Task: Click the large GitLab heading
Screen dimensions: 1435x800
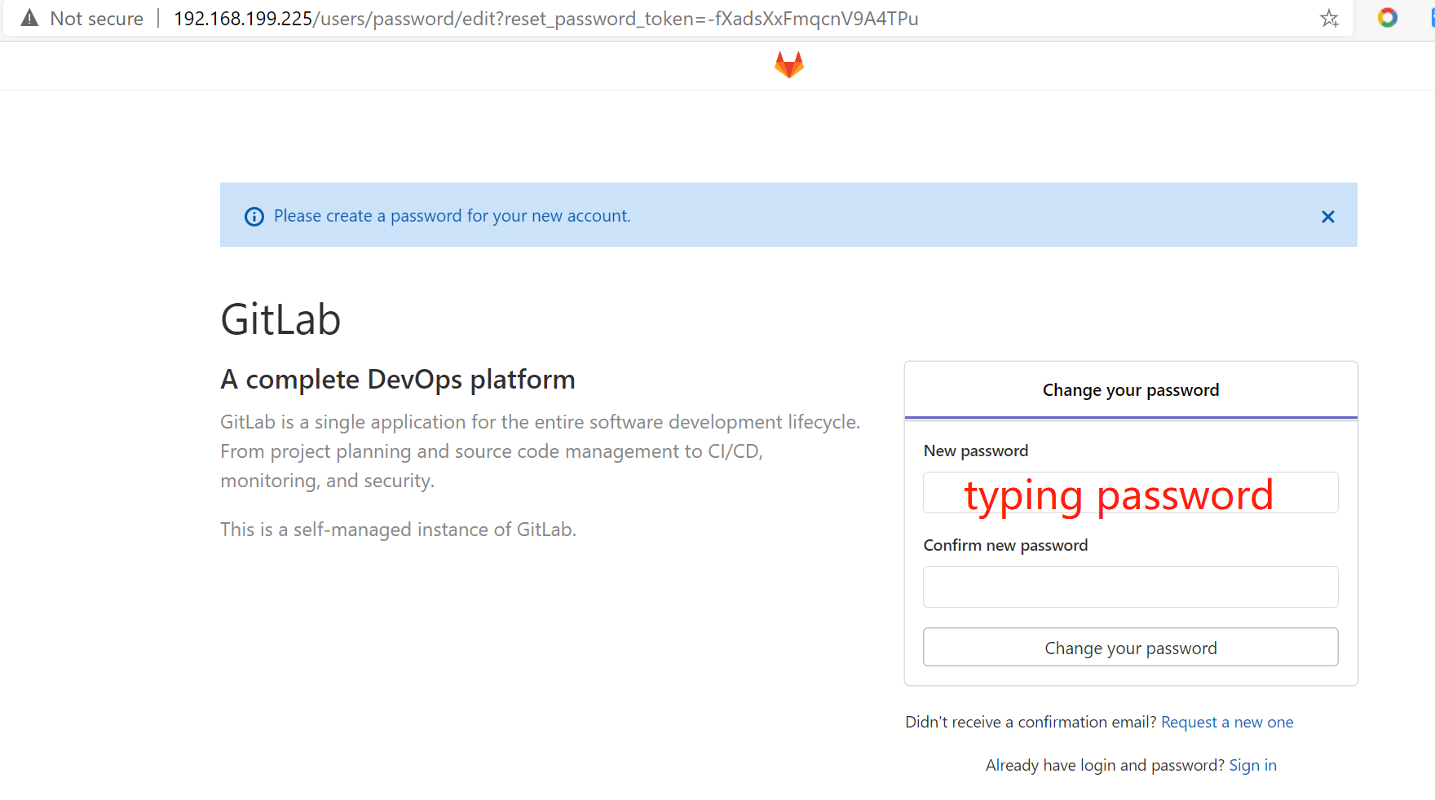Action: 280,319
